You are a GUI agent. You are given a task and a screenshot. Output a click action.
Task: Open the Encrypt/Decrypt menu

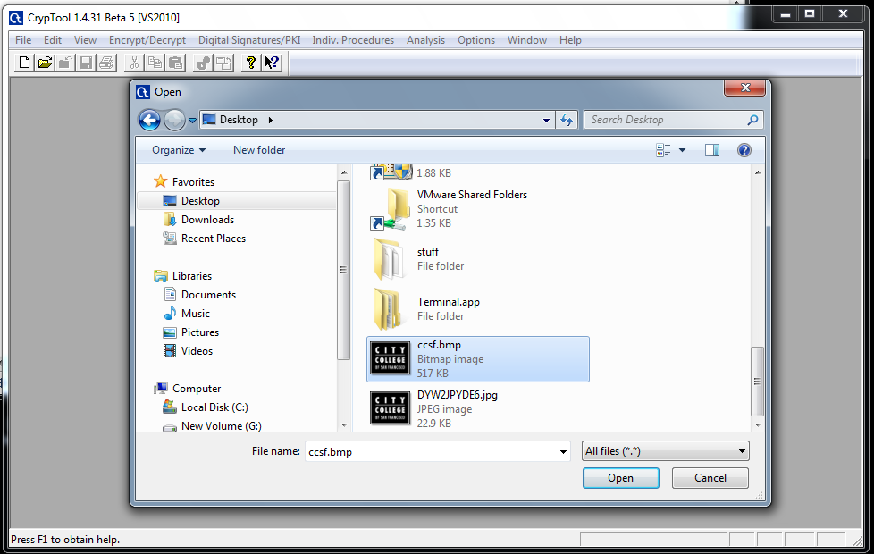(147, 40)
